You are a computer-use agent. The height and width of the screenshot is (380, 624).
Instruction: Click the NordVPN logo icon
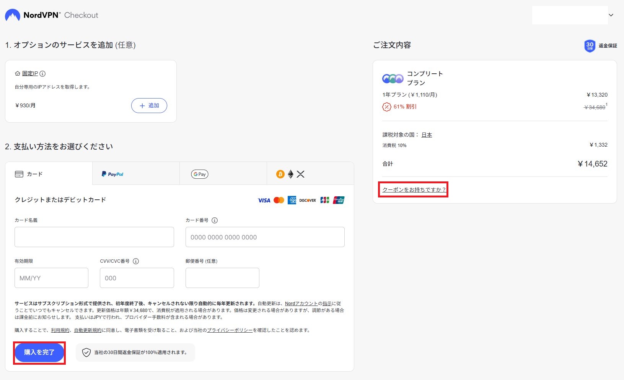point(12,15)
